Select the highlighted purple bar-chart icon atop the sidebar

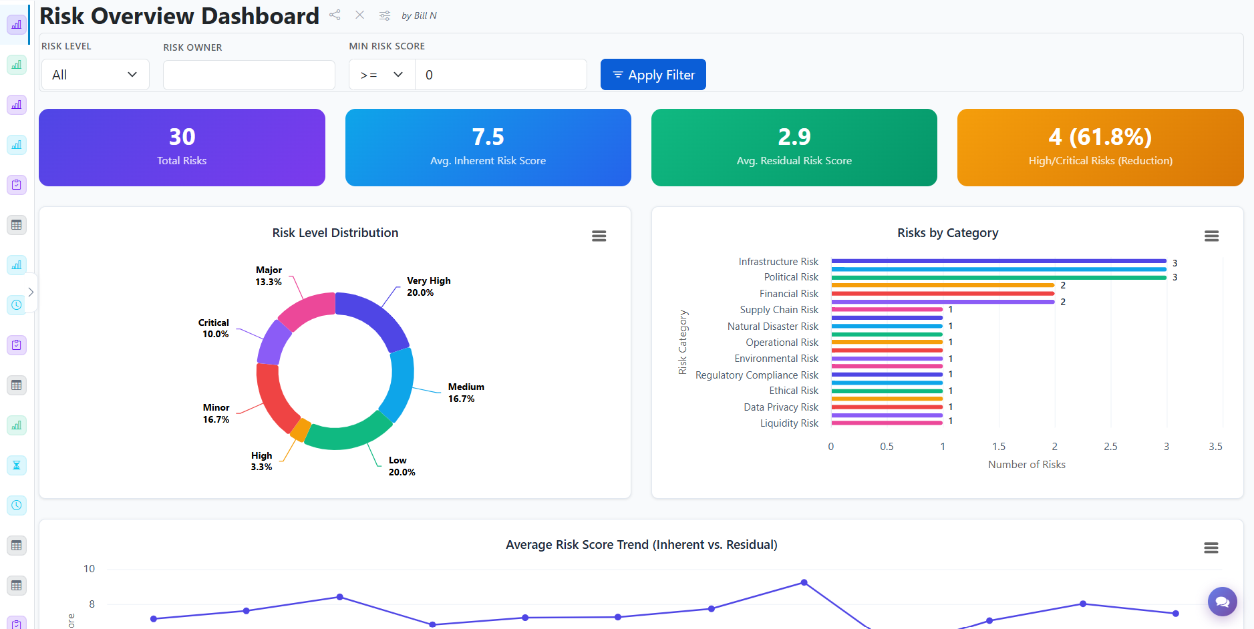tap(17, 25)
